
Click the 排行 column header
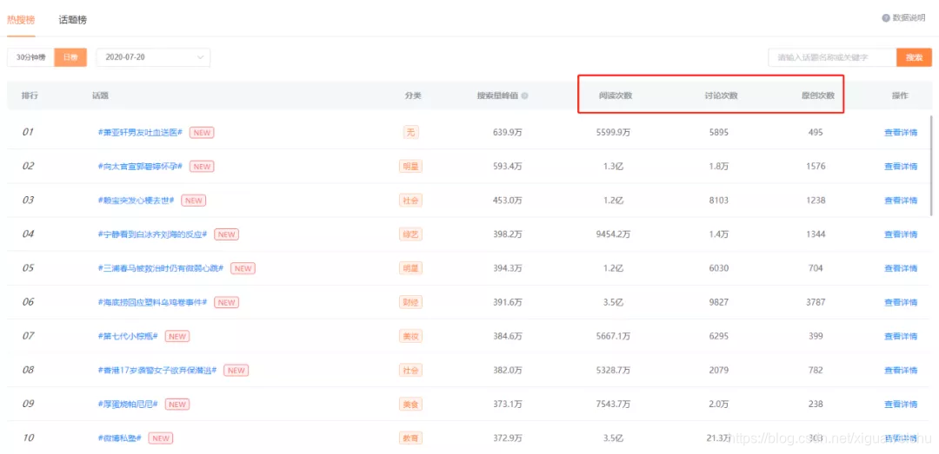(30, 95)
